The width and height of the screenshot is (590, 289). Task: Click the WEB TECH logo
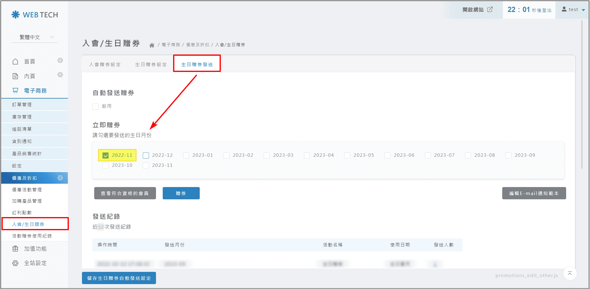point(35,15)
